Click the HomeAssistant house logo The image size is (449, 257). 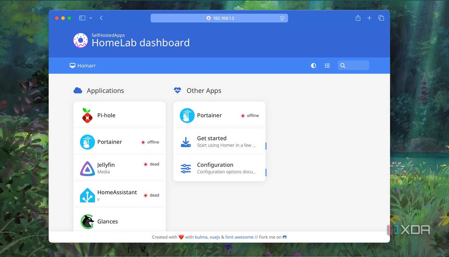(x=87, y=195)
